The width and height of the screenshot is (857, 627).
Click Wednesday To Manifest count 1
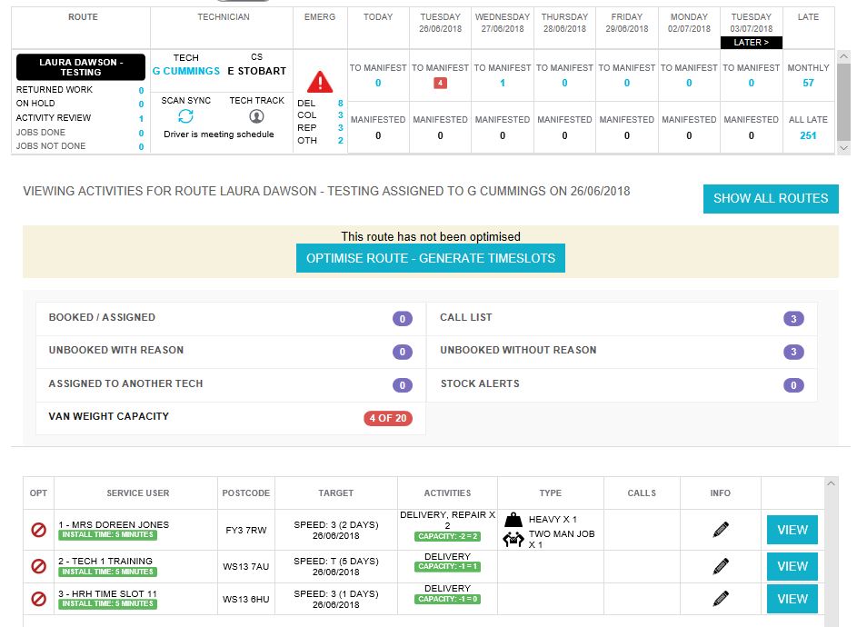click(503, 83)
